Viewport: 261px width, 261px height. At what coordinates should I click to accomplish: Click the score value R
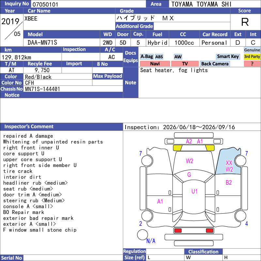tap(245, 22)
